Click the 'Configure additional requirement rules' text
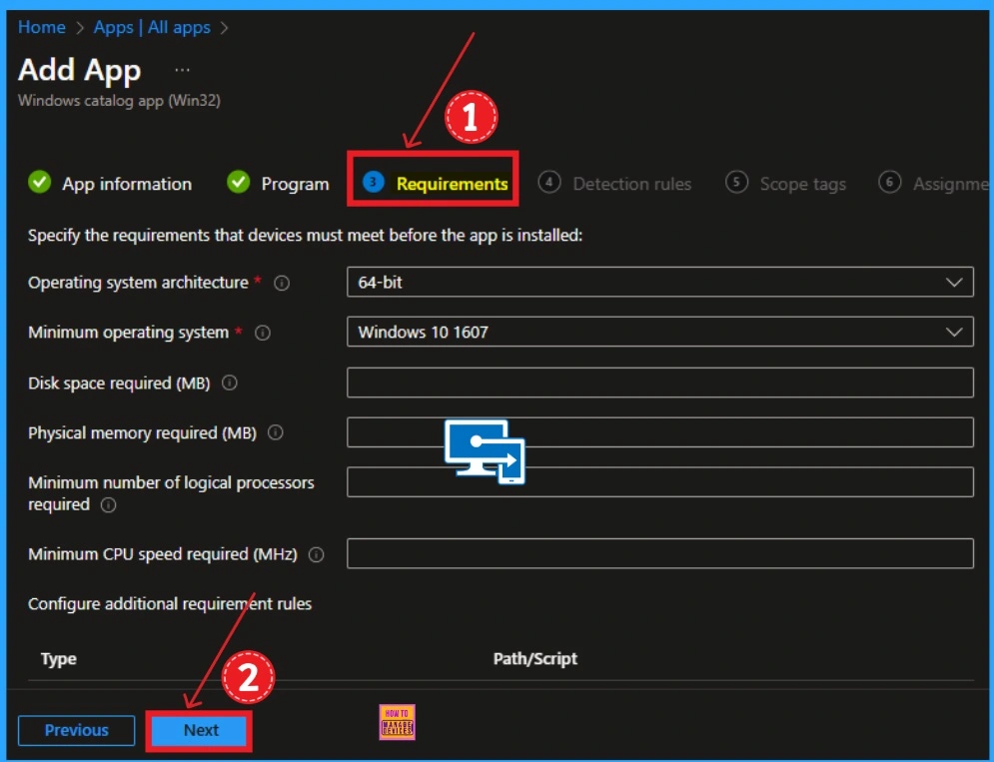Screen dimensions: 994x762 [170, 604]
